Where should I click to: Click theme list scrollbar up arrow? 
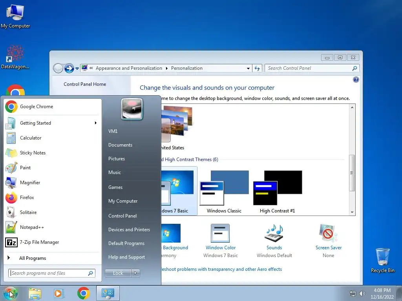click(352, 107)
